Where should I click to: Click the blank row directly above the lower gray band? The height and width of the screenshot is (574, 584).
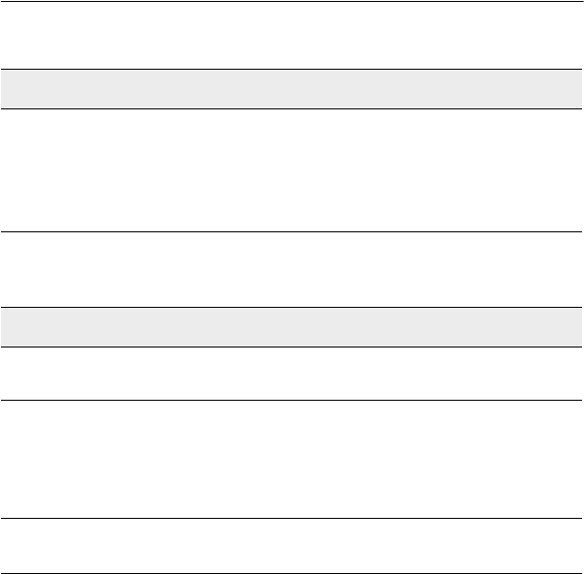pyautogui.click(x=292, y=269)
